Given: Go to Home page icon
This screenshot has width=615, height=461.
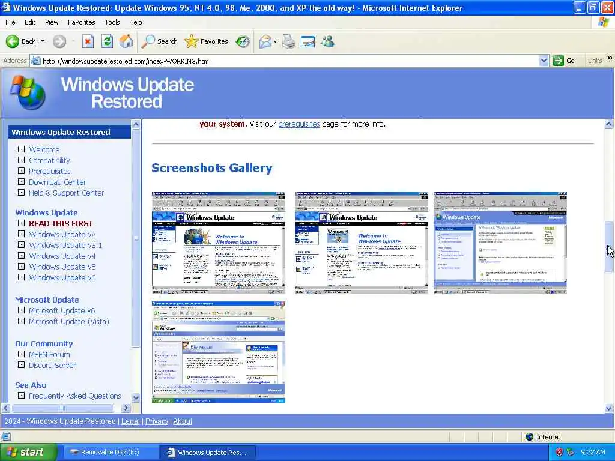Looking at the screenshot, I should click(126, 41).
